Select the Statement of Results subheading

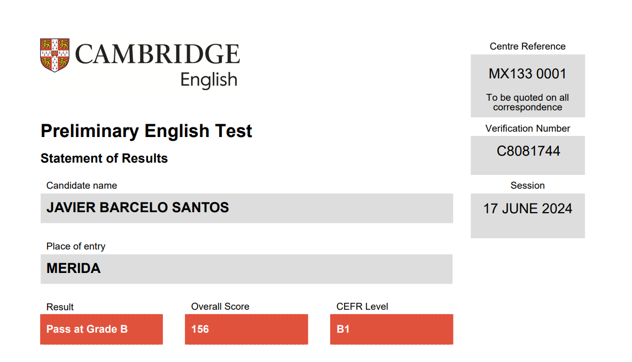pos(104,158)
